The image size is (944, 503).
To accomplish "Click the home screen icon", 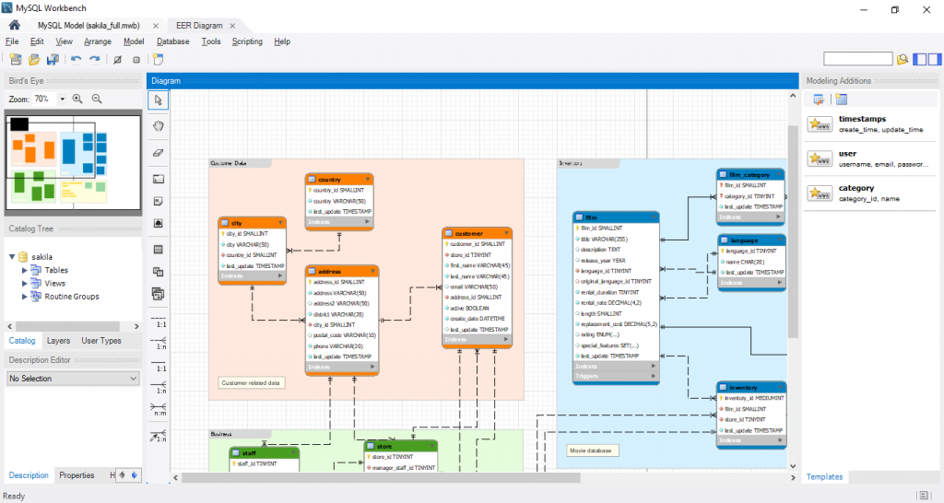I will tap(14, 25).
